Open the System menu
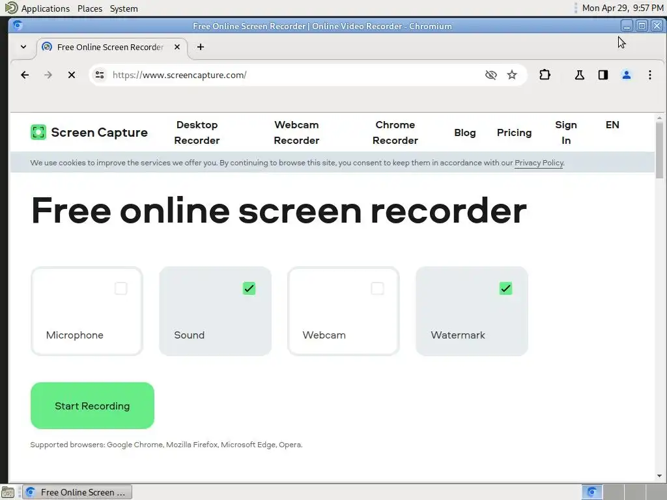Image resolution: width=667 pixels, height=500 pixels. pos(124,8)
